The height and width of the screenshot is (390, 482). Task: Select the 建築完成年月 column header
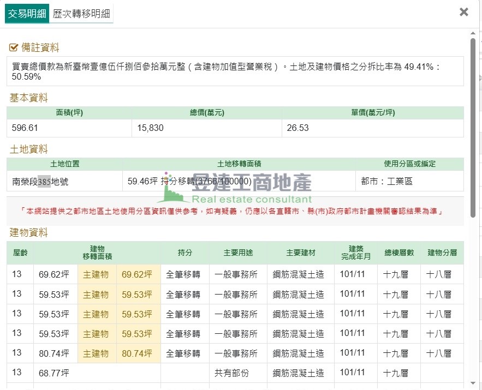(x=355, y=253)
